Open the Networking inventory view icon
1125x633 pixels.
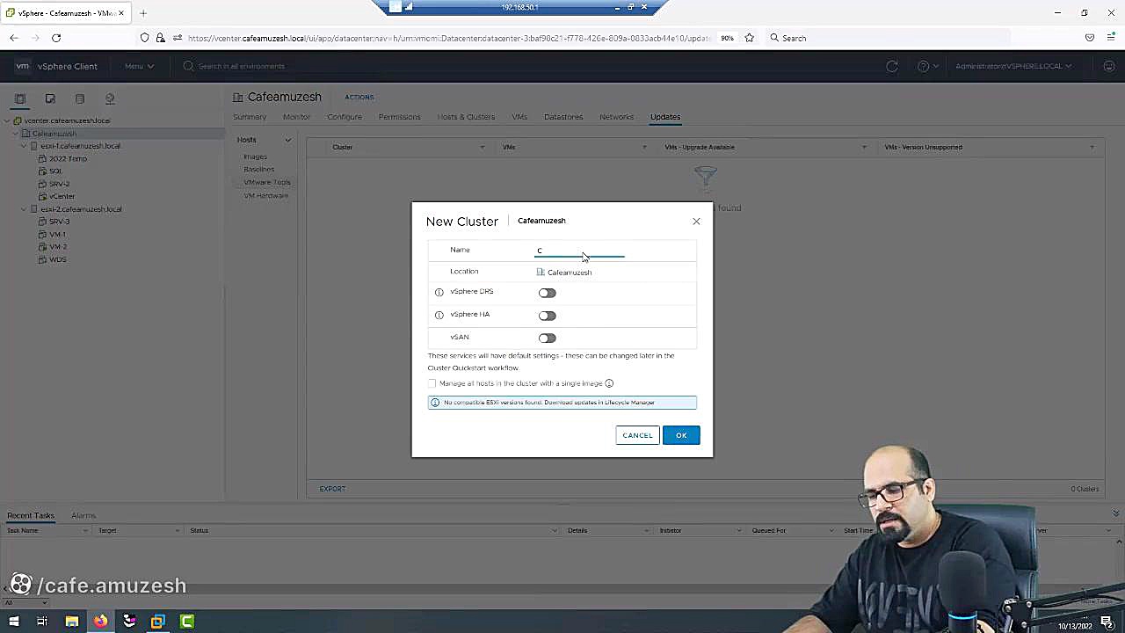pos(110,98)
